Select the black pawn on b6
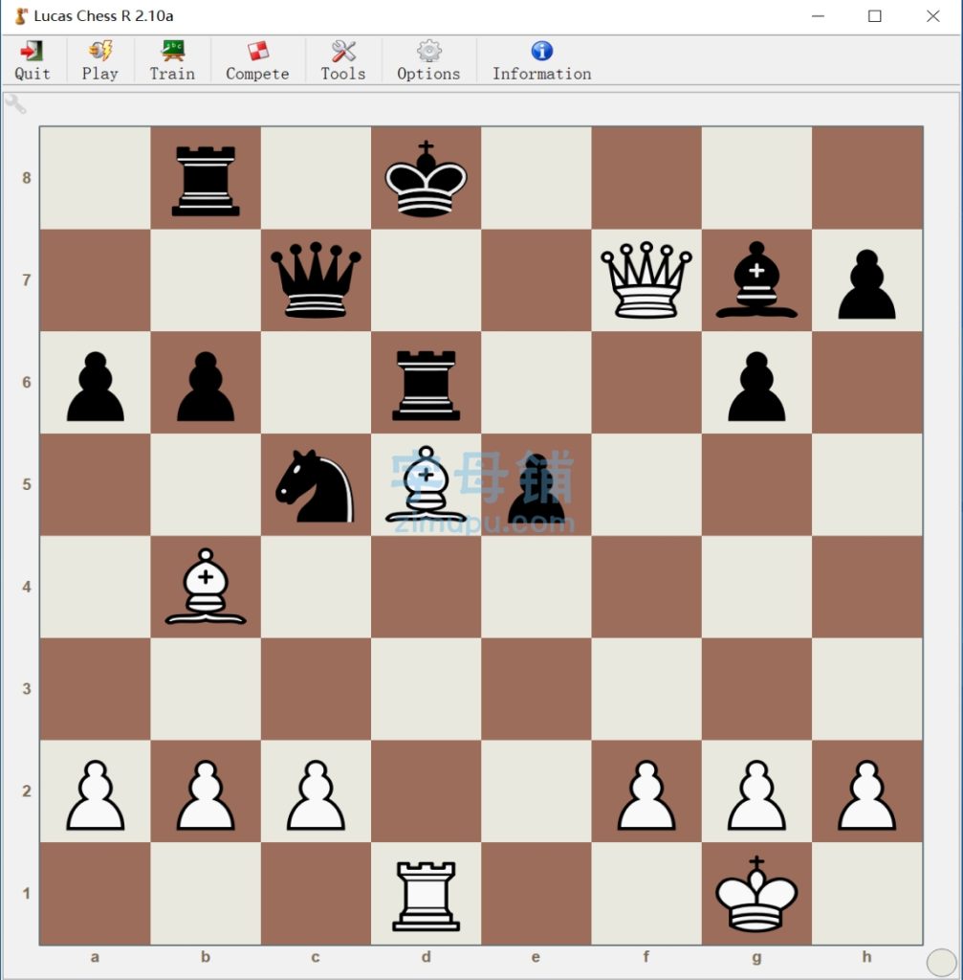The width and height of the screenshot is (963, 980). [206, 386]
